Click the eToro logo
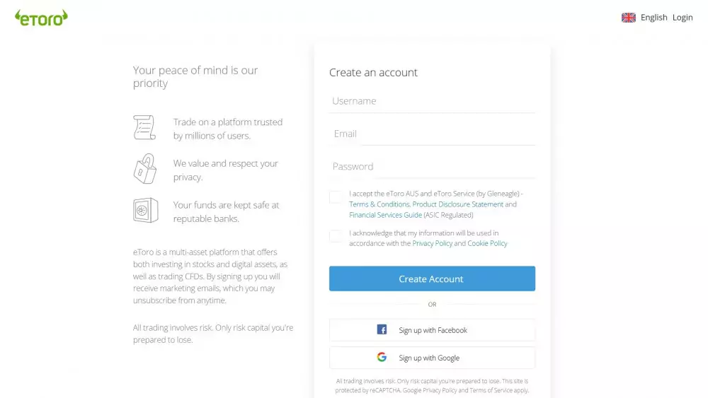 [42, 18]
